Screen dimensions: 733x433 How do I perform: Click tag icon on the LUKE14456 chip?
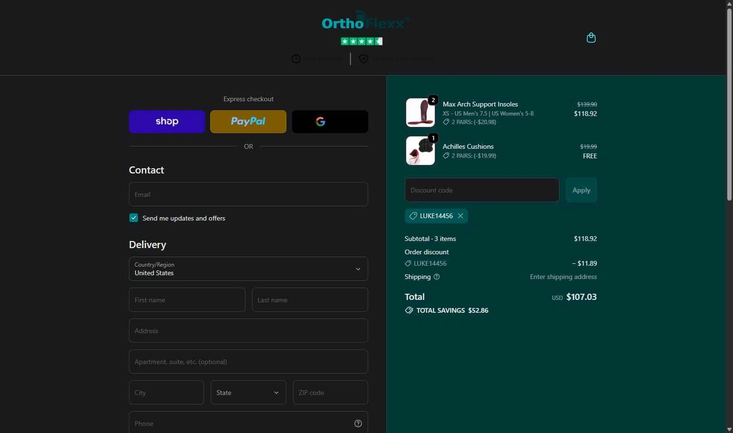(413, 216)
